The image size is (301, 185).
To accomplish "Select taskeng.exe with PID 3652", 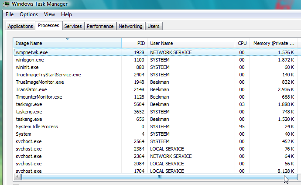I will 157,112.
